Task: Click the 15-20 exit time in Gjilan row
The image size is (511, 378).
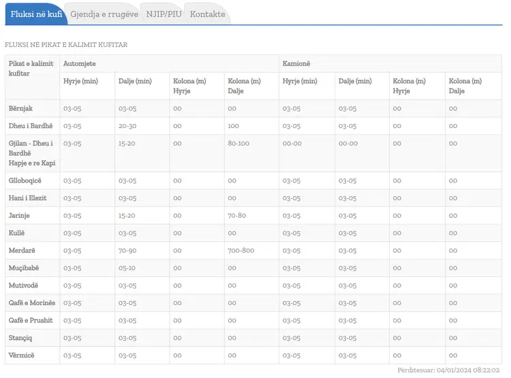Action: [x=127, y=144]
